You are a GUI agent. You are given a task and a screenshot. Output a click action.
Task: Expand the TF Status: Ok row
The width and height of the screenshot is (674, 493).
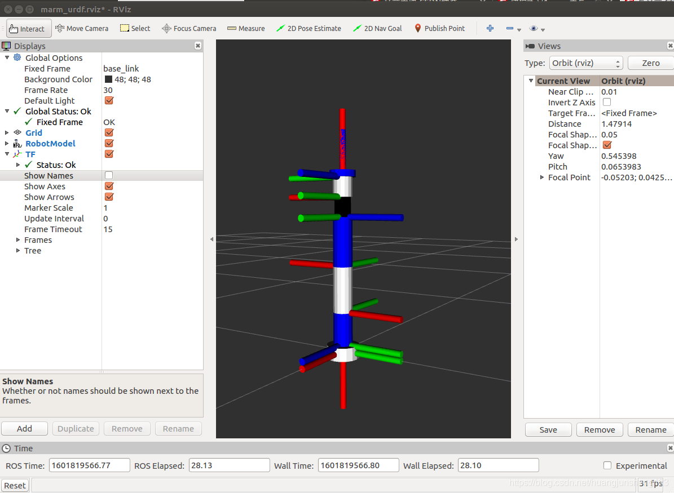click(x=18, y=165)
